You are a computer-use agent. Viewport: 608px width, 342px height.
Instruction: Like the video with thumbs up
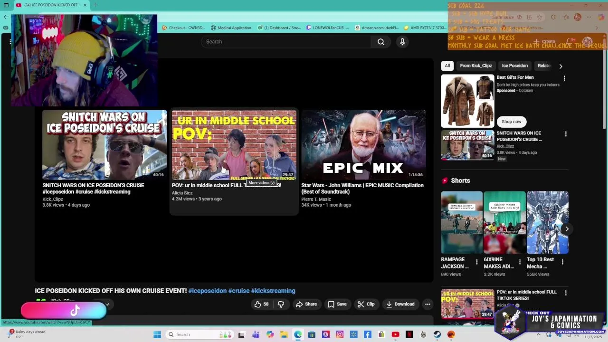click(x=262, y=304)
